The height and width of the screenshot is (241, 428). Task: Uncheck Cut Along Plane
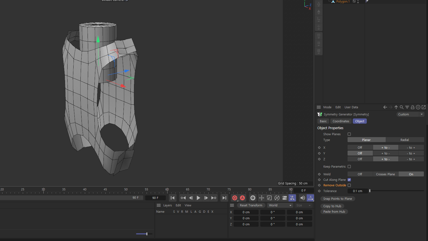349,180
